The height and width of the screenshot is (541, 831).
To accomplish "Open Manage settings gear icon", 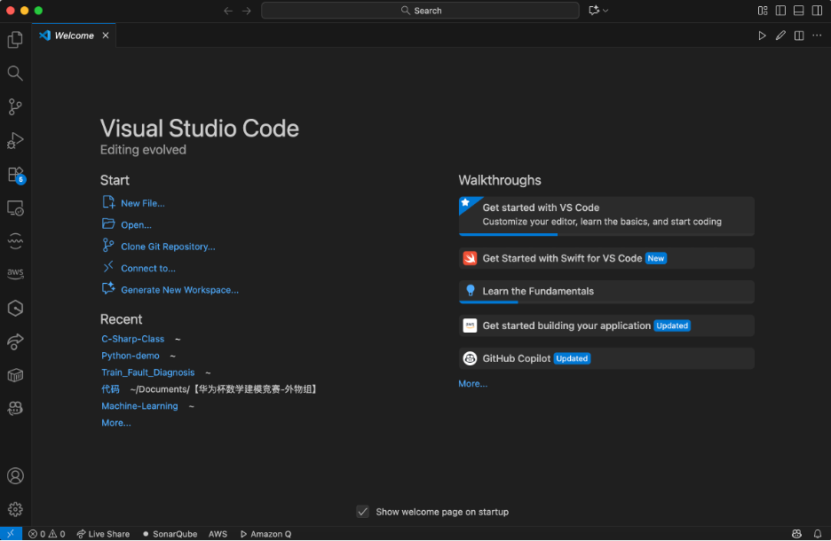I will click(15, 509).
